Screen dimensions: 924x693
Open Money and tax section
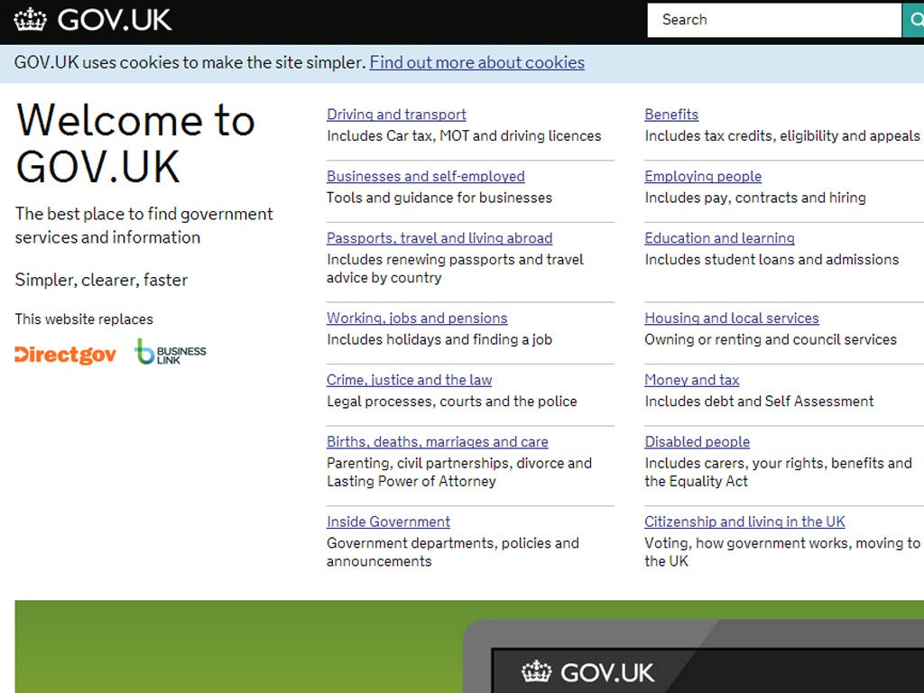click(692, 380)
